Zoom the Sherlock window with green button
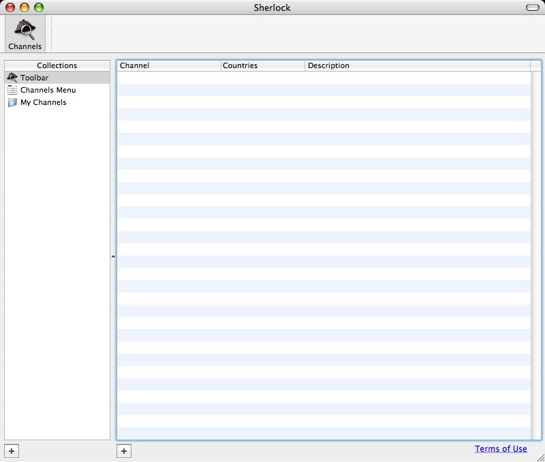The image size is (545, 462). [39, 7]
